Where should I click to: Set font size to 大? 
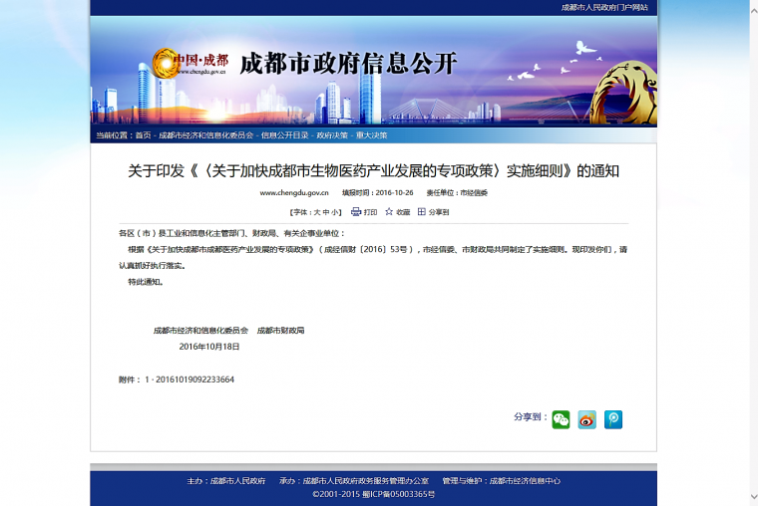coord(317,212)
